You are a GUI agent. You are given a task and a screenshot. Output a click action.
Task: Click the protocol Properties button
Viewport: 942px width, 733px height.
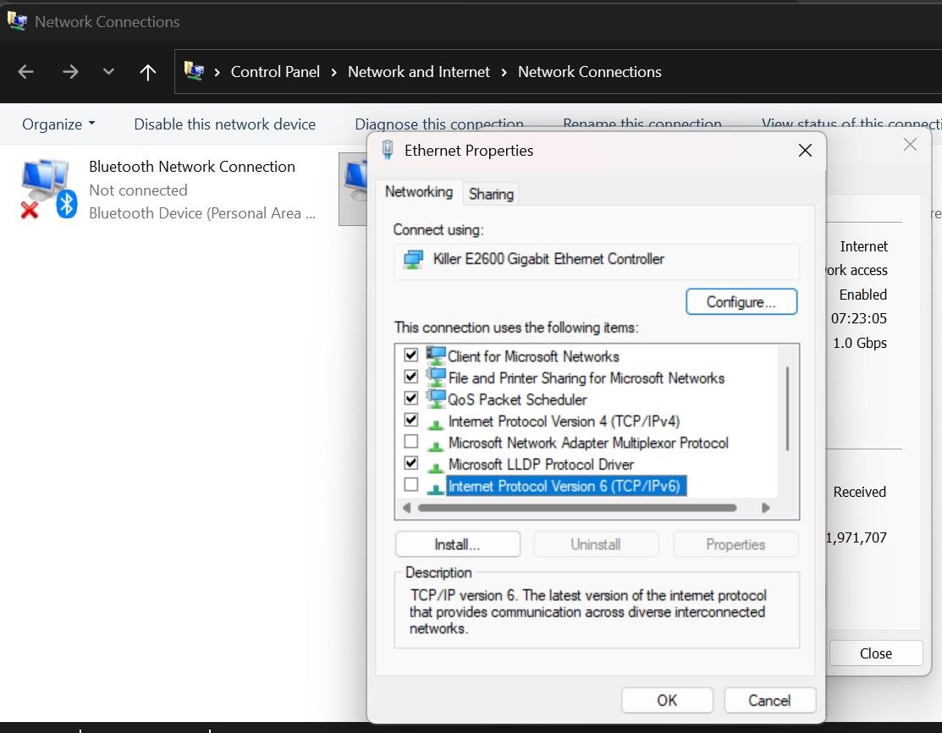[x=735, y=544]
